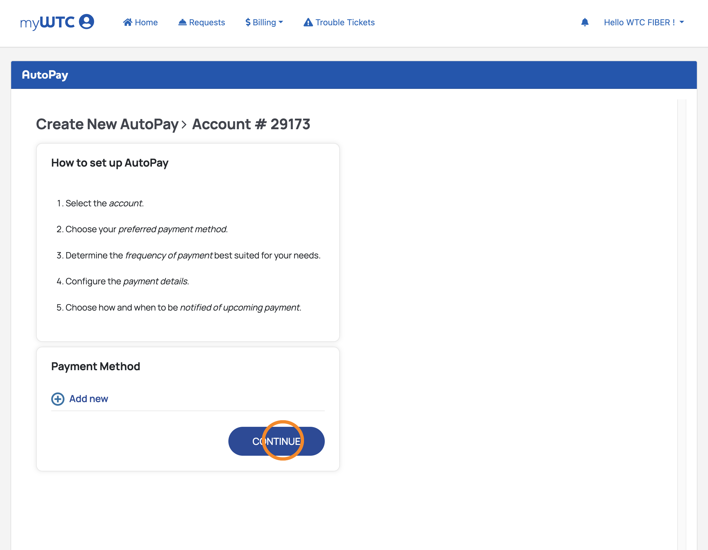This screenshot has height=550, width=708.
Task: Click the house icon next to Home
Action: 127,22
